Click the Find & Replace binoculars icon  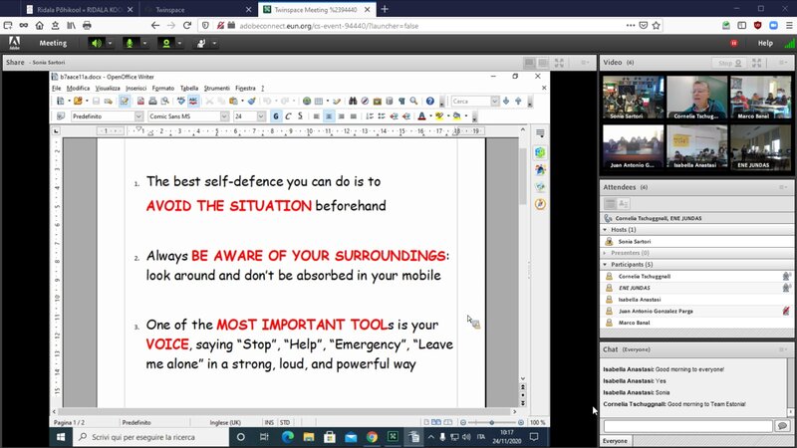353,101
